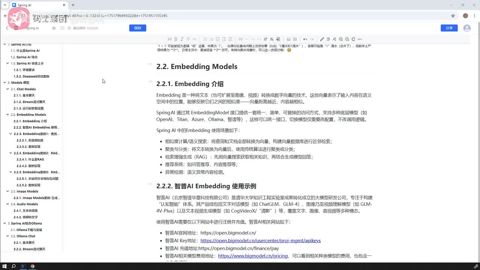Insert a table from the editor toolbar
This screenshot has width=480, height=270.
(295, 39)
